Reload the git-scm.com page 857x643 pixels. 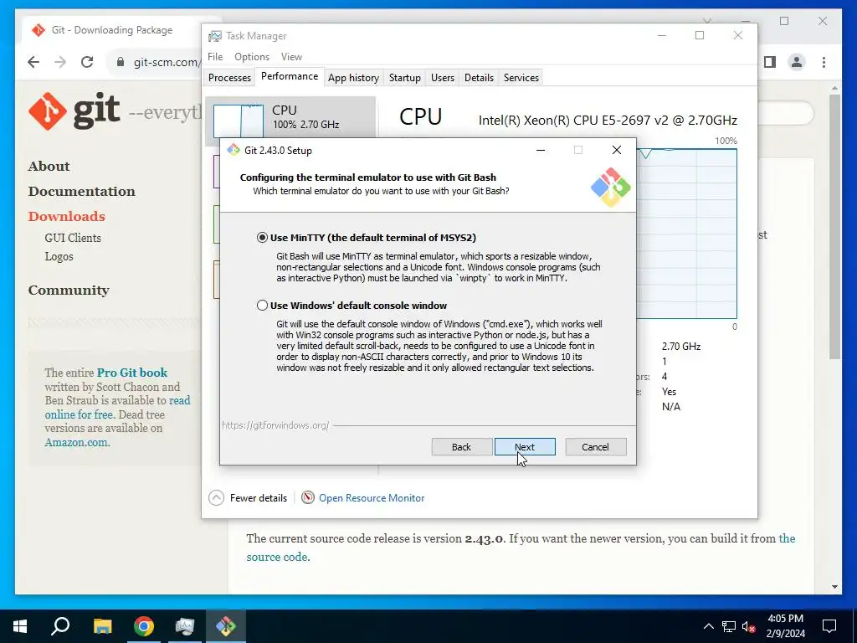pyautogui.click(x=87, y=62)
